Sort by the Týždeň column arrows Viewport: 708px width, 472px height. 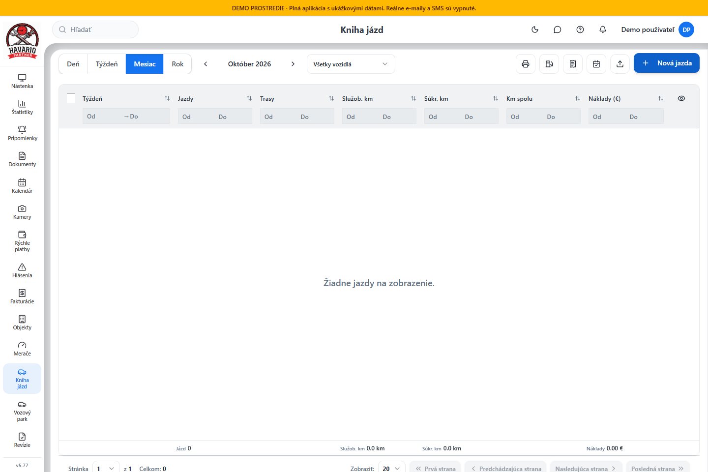click(x=167, y=98)
